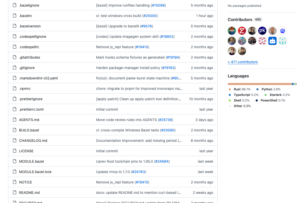Click the 'No packages published' text

pos(245,6)
